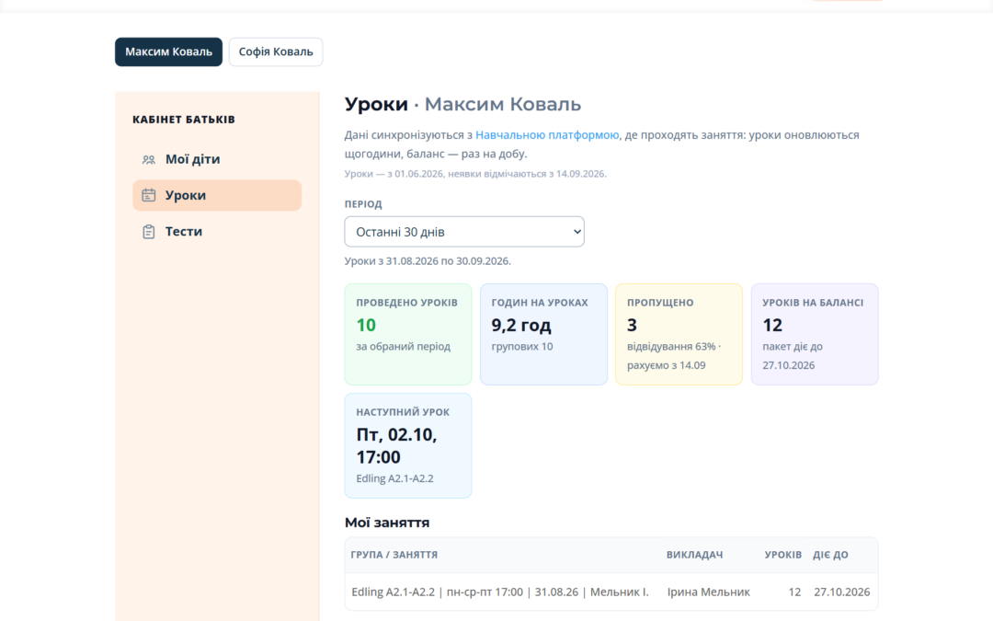The width and height of the screenshot is (993, 621).
Task: Open the Мої діти section
Action: click(217, 160)
